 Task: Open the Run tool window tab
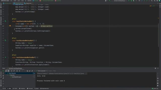tap(9, 88)
